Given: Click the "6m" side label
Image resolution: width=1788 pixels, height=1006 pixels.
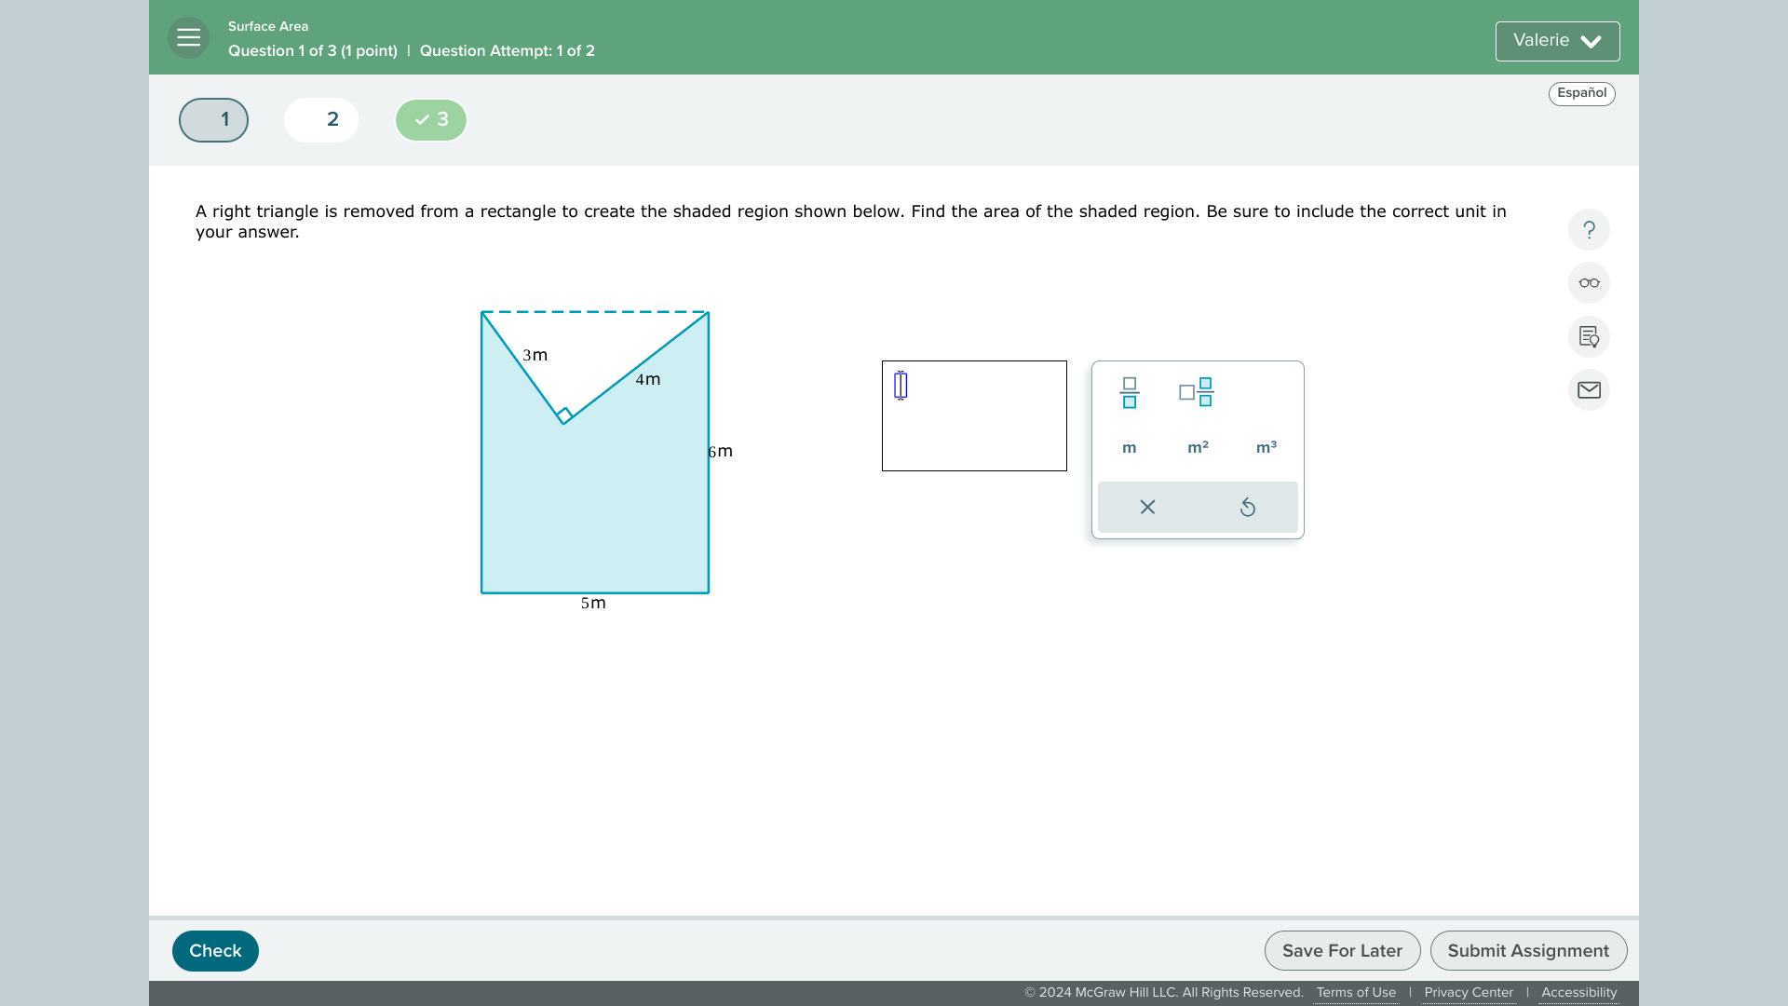Looking at the screenshot, I should 720,452.
